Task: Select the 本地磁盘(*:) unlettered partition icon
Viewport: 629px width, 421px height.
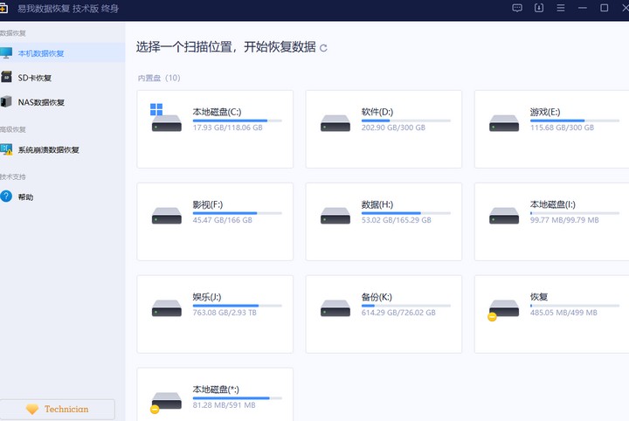Action: coord(166,400)
